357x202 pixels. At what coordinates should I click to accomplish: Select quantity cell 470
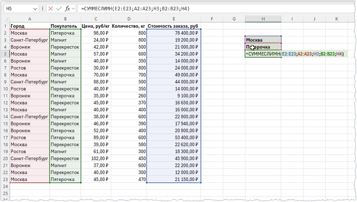tap(129, 179)
